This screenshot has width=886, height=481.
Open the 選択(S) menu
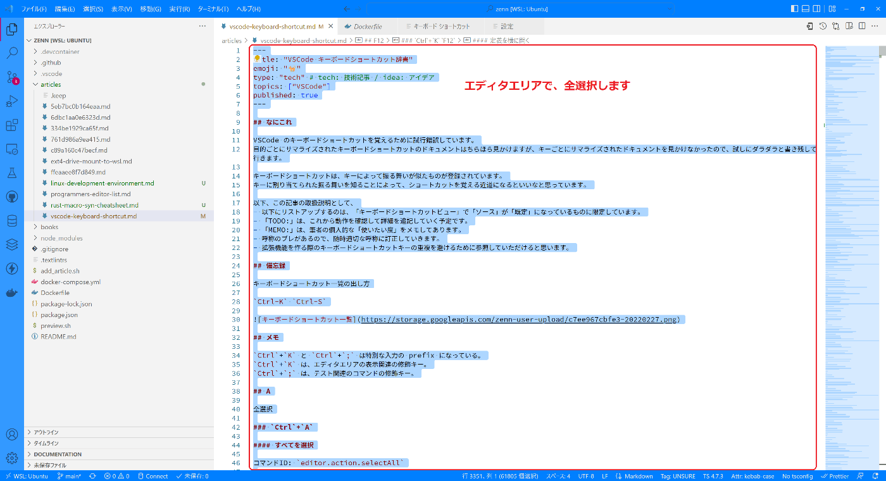click(x=93, y=9)
